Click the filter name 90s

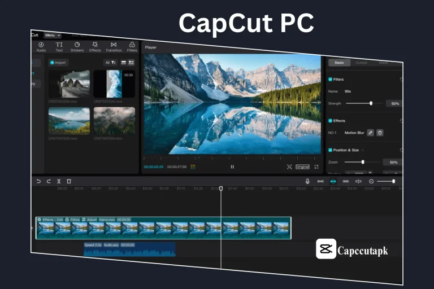[x=348, y=91]
